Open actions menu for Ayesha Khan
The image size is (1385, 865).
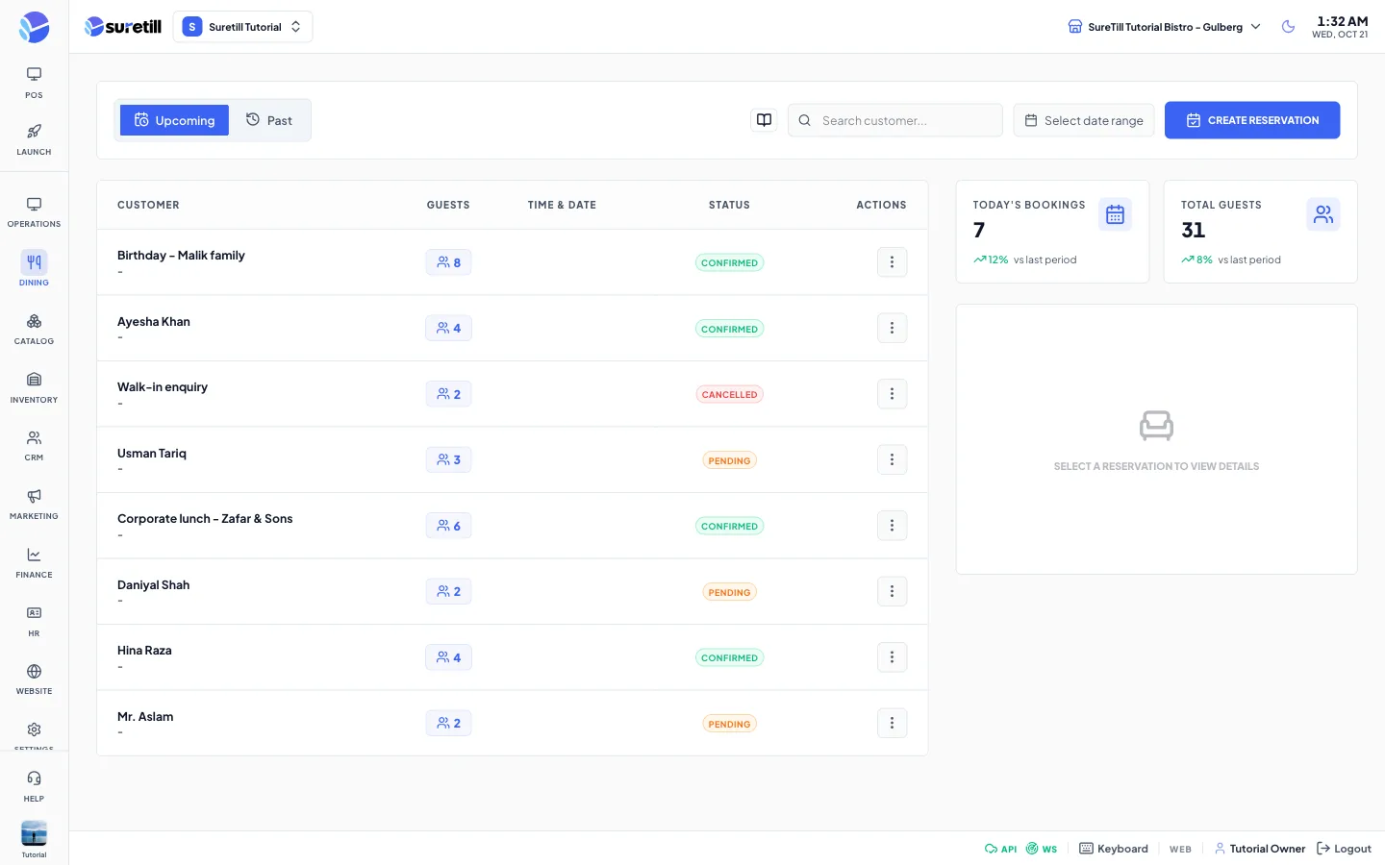click(892, 328)
